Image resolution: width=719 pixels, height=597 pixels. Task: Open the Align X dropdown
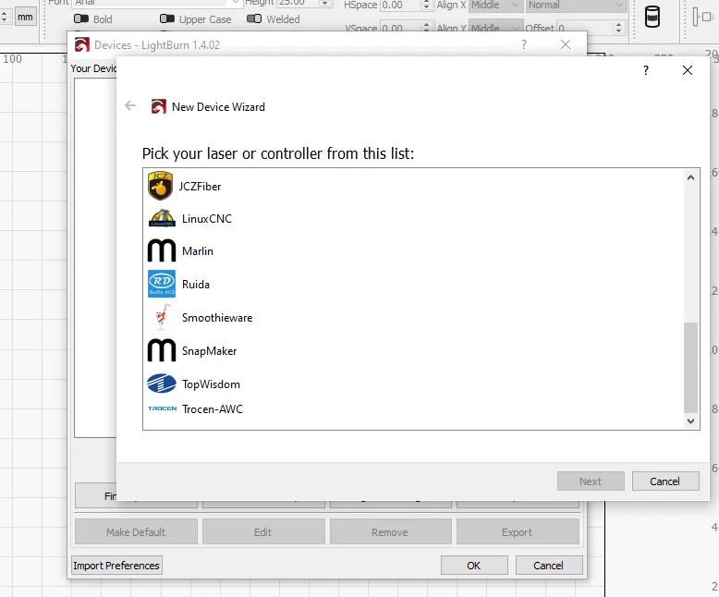coord(495,5)
